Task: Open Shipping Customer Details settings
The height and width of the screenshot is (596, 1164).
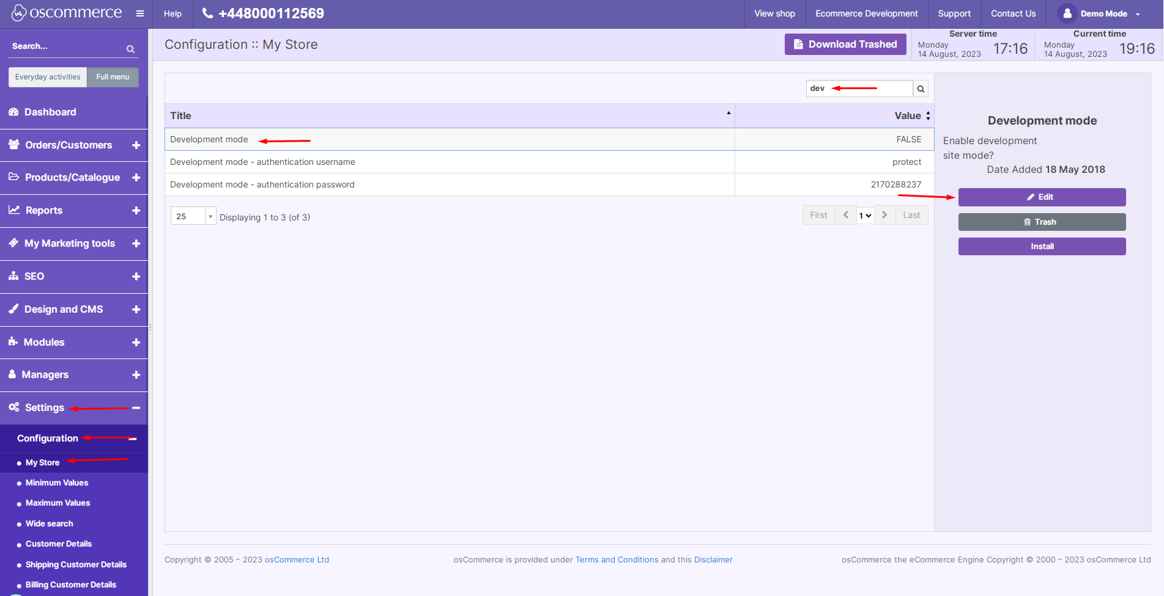Action: 76,565
